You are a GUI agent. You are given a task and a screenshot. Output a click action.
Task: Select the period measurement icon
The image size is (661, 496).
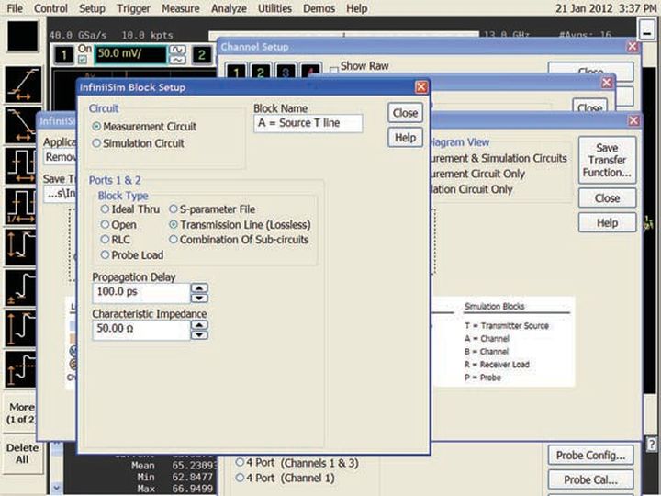coord(20,165)
